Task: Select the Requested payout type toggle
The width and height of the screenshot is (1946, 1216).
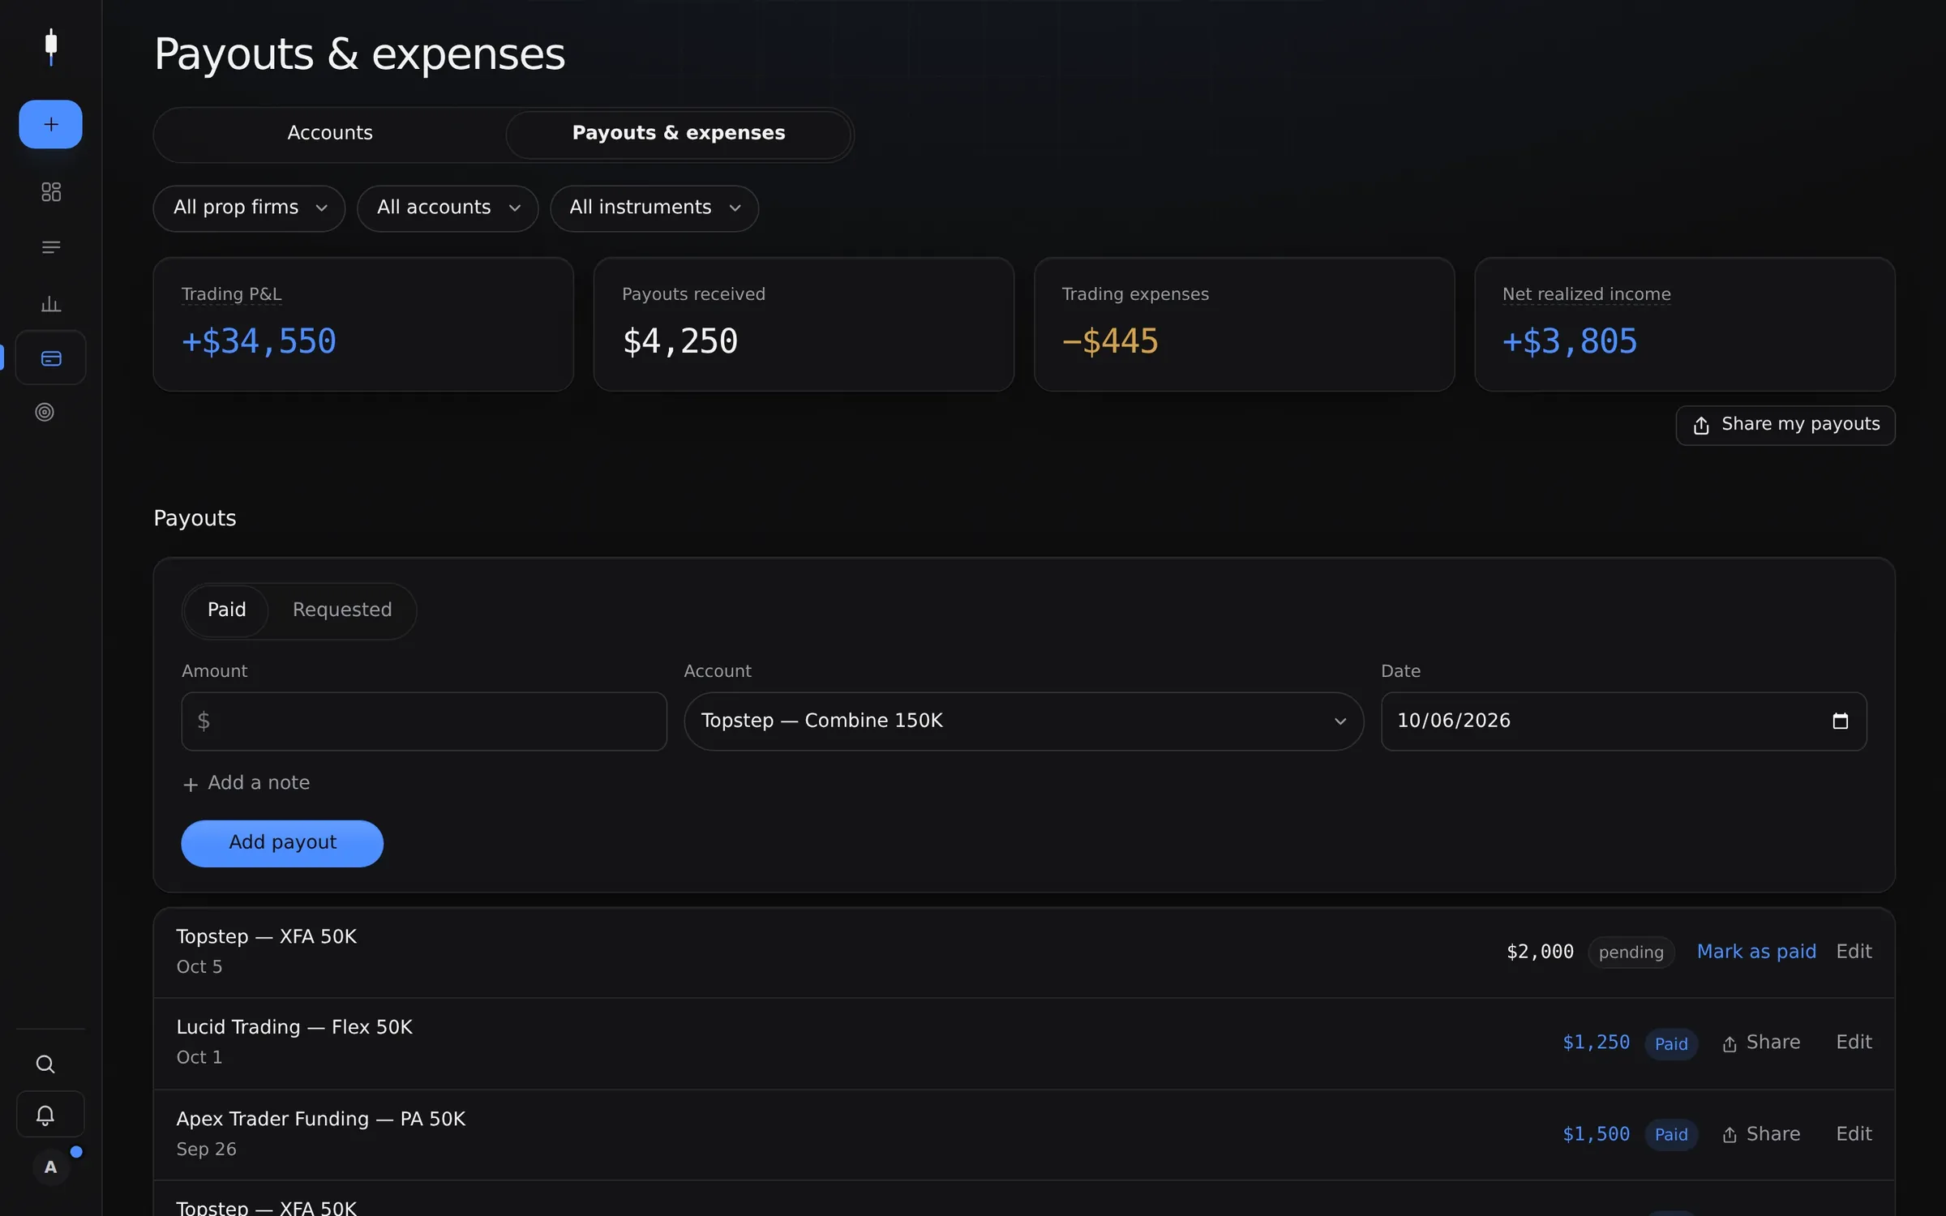Action: pos(342,610)
